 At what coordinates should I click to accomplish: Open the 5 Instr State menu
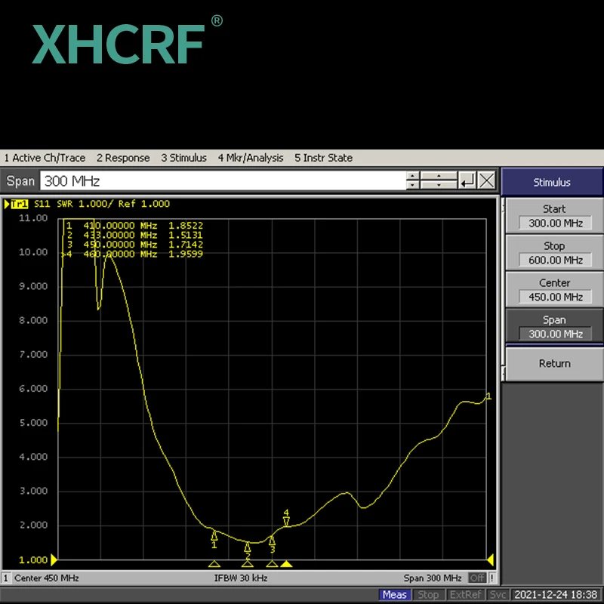324,158
